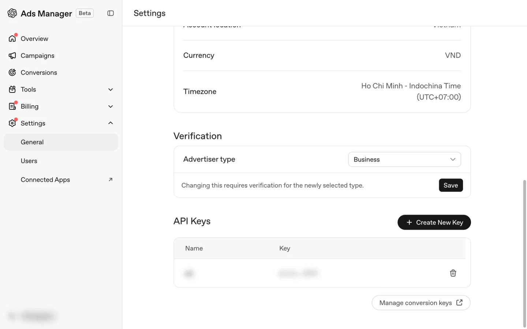
Task: Click the Currency row label
Action: point(199,55)
